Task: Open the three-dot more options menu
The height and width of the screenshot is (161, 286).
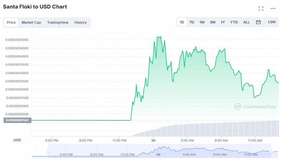Action: pos(273,8)
